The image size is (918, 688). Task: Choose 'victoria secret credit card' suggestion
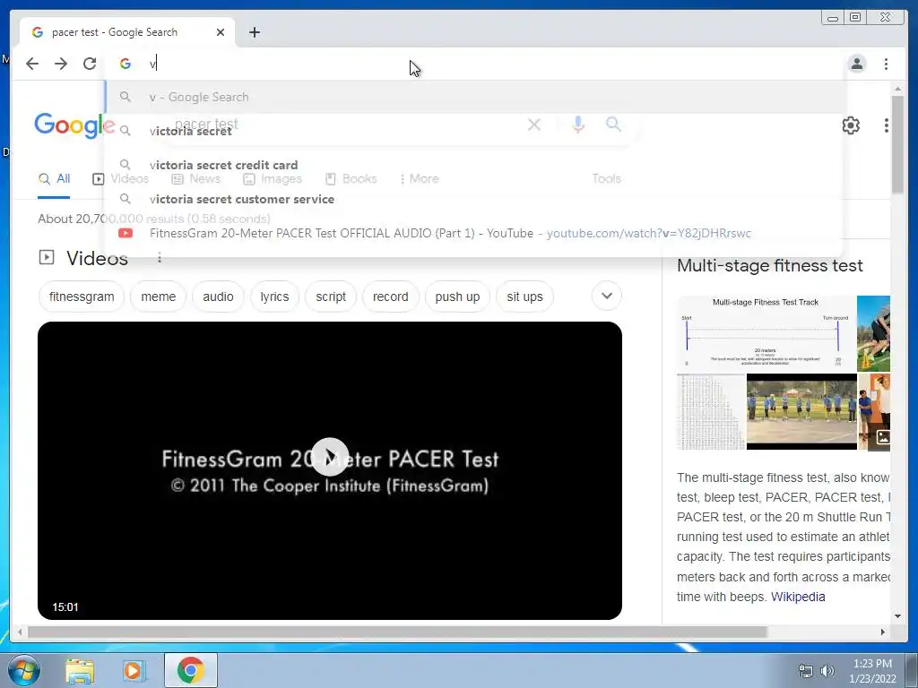(474, 165)
